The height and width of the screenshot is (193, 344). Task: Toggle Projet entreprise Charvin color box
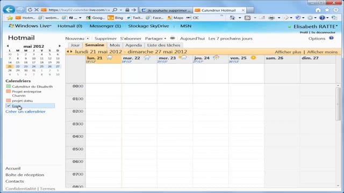9,91
